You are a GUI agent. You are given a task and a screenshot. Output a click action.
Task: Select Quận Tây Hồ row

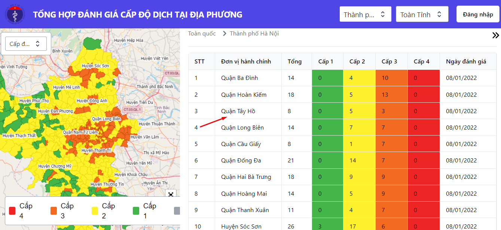[238, 111]
